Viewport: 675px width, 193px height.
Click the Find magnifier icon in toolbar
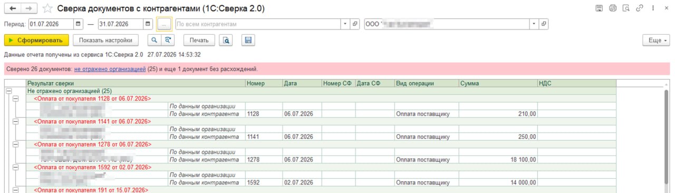coord(154,41)
